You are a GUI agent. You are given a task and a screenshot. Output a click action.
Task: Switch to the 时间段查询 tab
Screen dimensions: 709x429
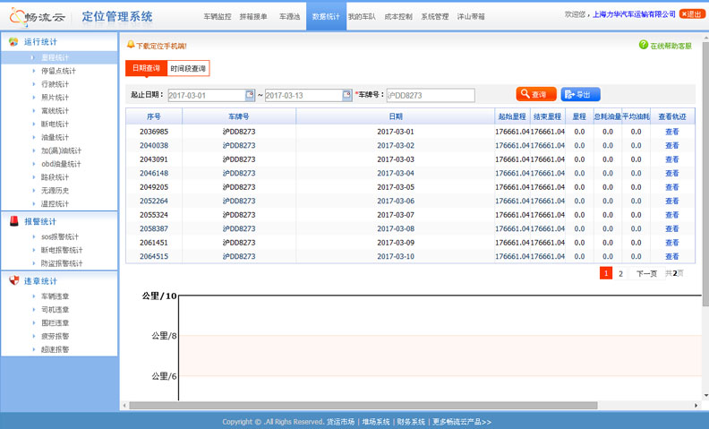pyautogui.click(x=188, y=68)
